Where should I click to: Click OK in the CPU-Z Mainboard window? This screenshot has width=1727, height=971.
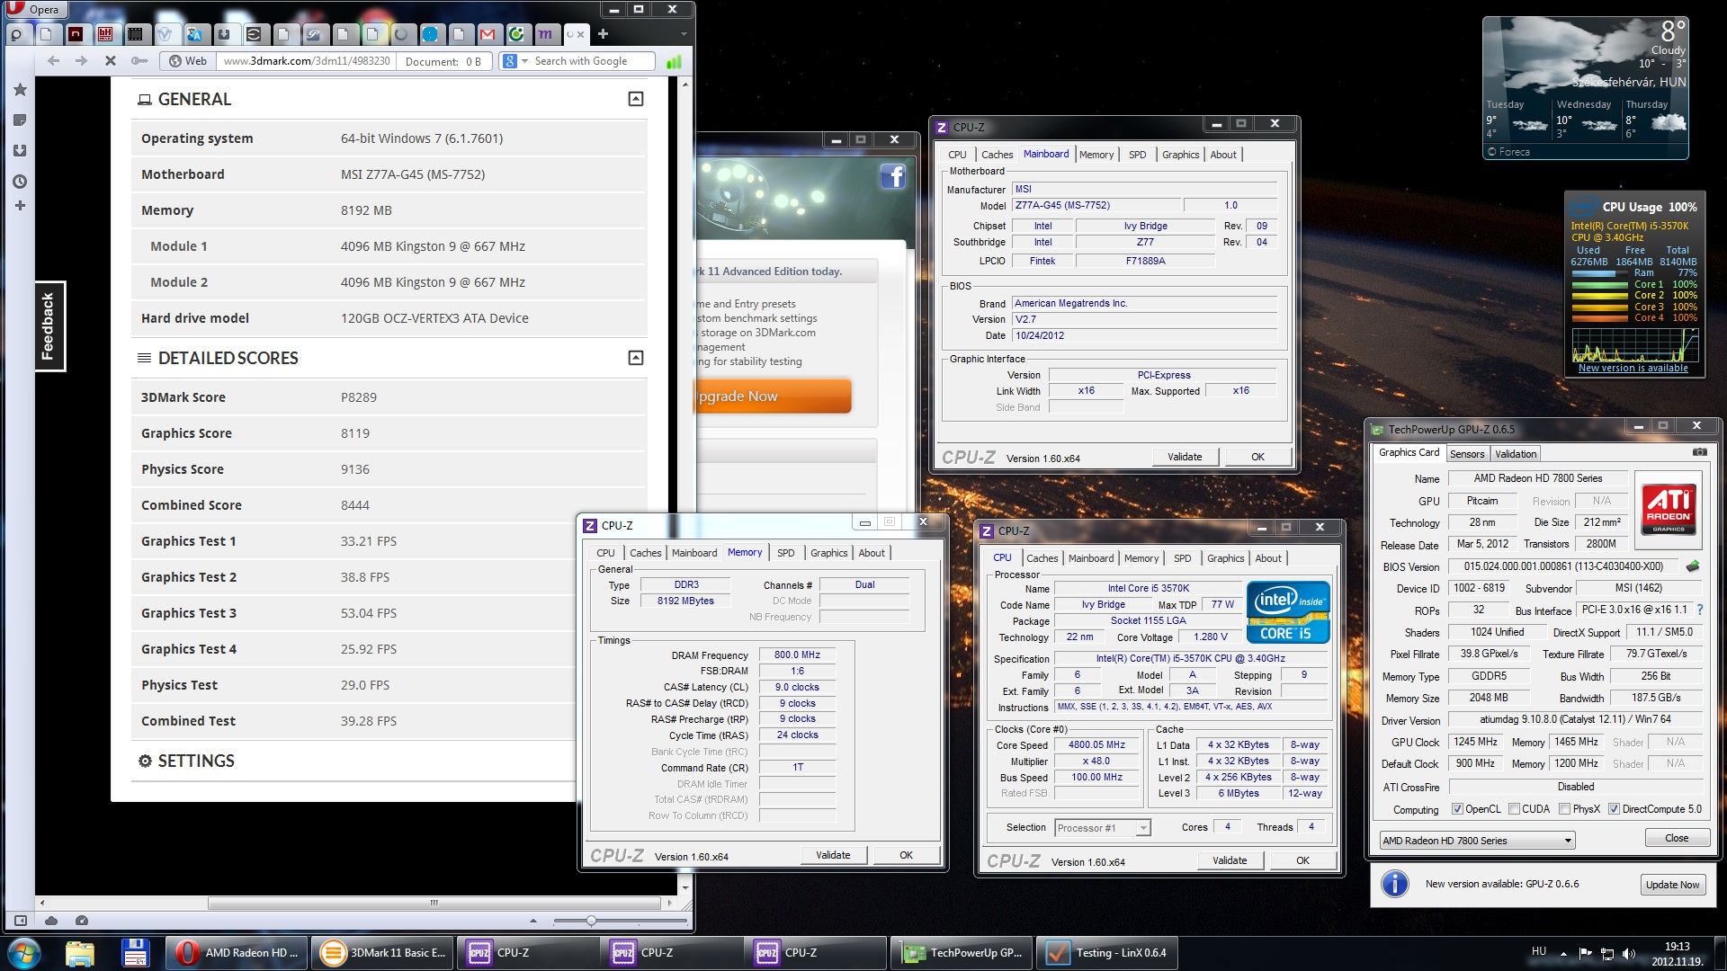[1257, 457]
